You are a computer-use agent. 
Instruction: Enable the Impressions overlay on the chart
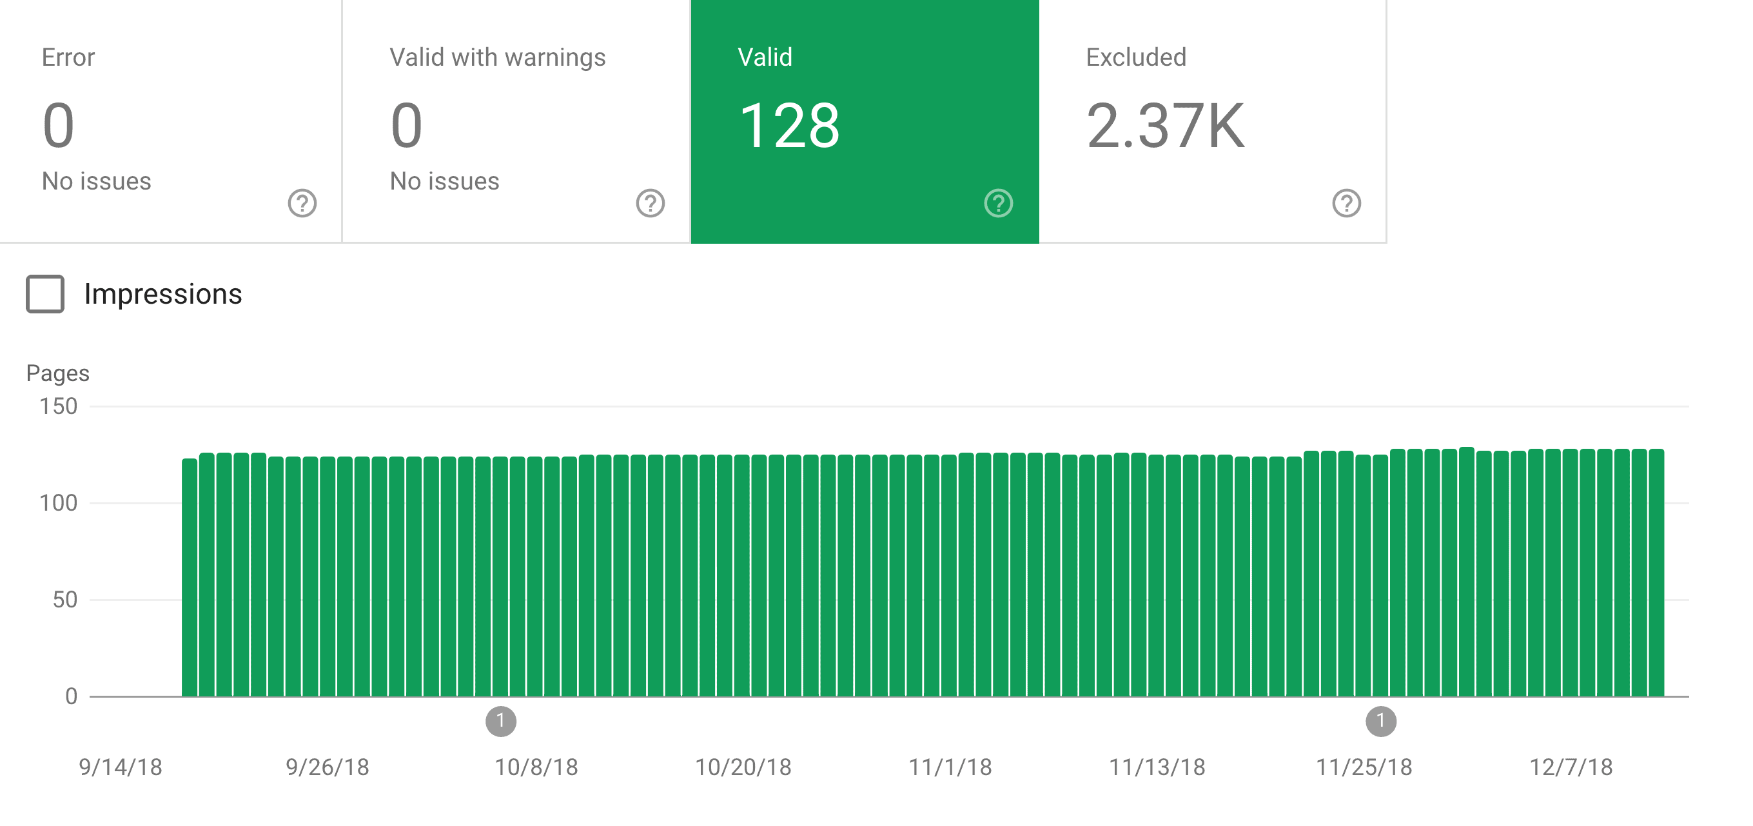tap(44, 295)
